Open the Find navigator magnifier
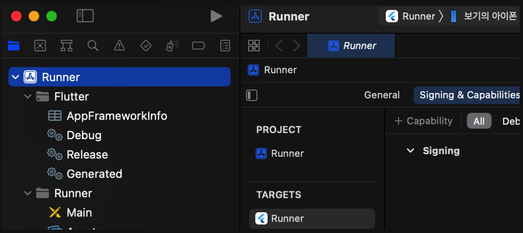This screenshot has width=523, height=233. tap(93, 45)
